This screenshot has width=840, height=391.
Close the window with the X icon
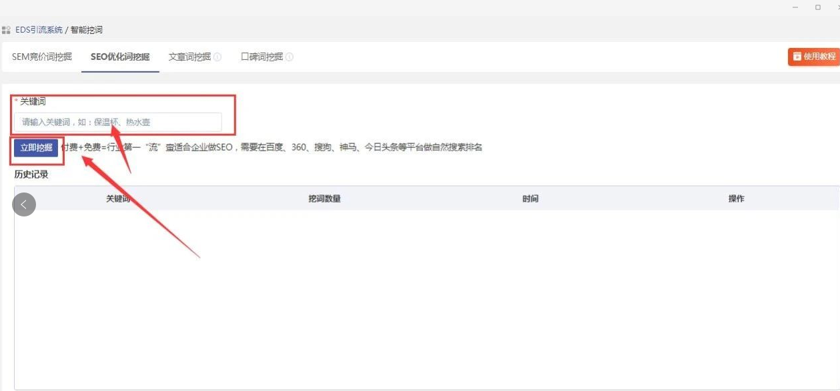click(x=837, y=7)
